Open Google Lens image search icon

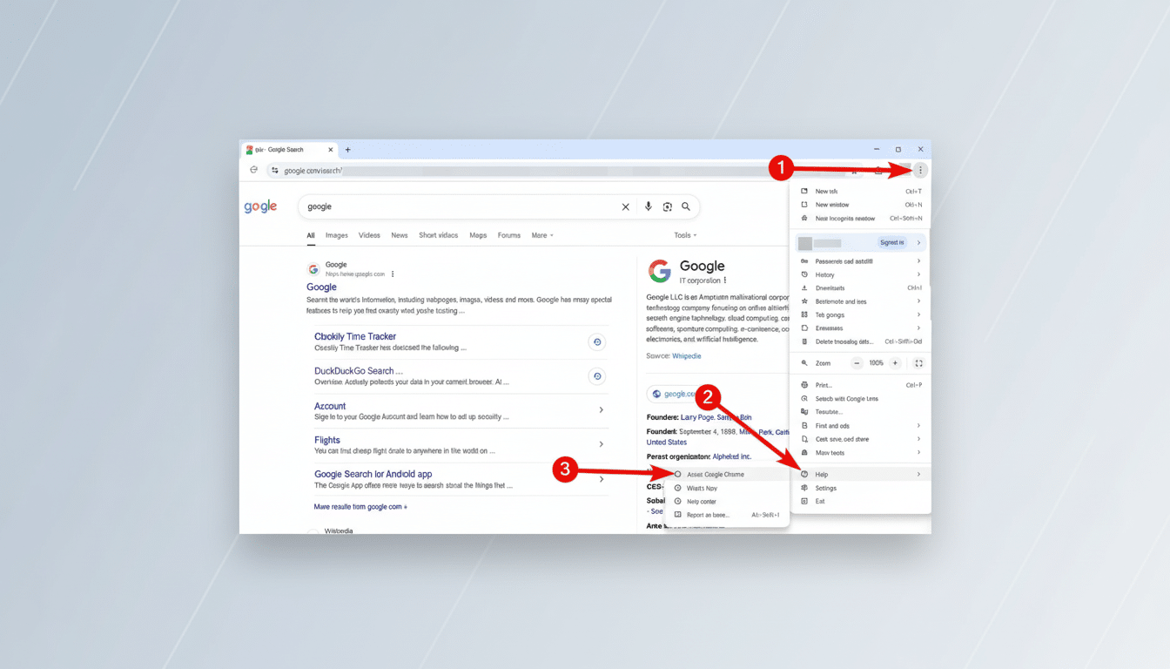click(667, 206)
